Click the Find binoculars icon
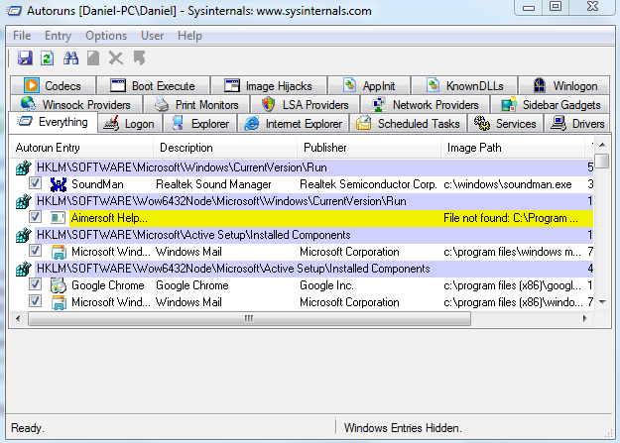Image resolution: width=620 pixels, height=443 pixels. pyautogui.click(x=70, y=58)
